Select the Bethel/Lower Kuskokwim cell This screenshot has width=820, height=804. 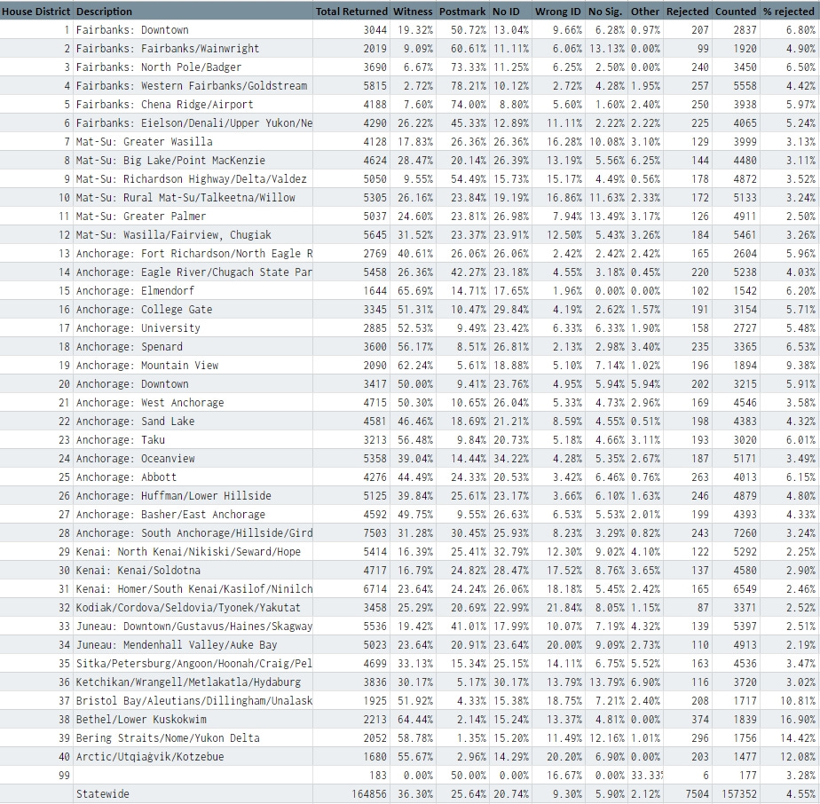193,720
